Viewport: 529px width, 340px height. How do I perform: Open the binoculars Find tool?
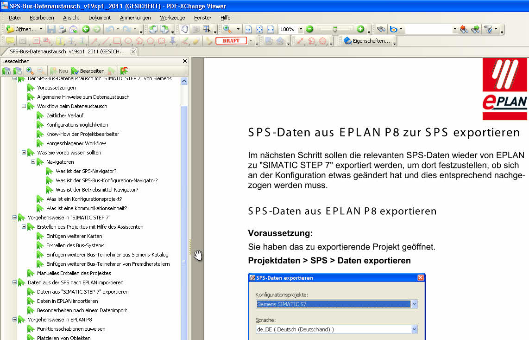coord(381,29)
